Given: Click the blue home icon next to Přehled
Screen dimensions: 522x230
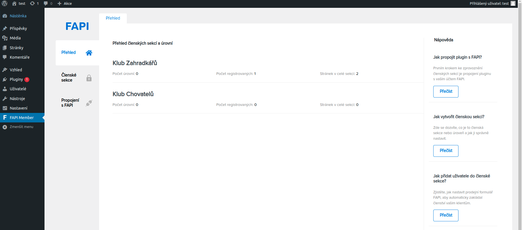Looking at the screenshot, I should click(89, 53).
